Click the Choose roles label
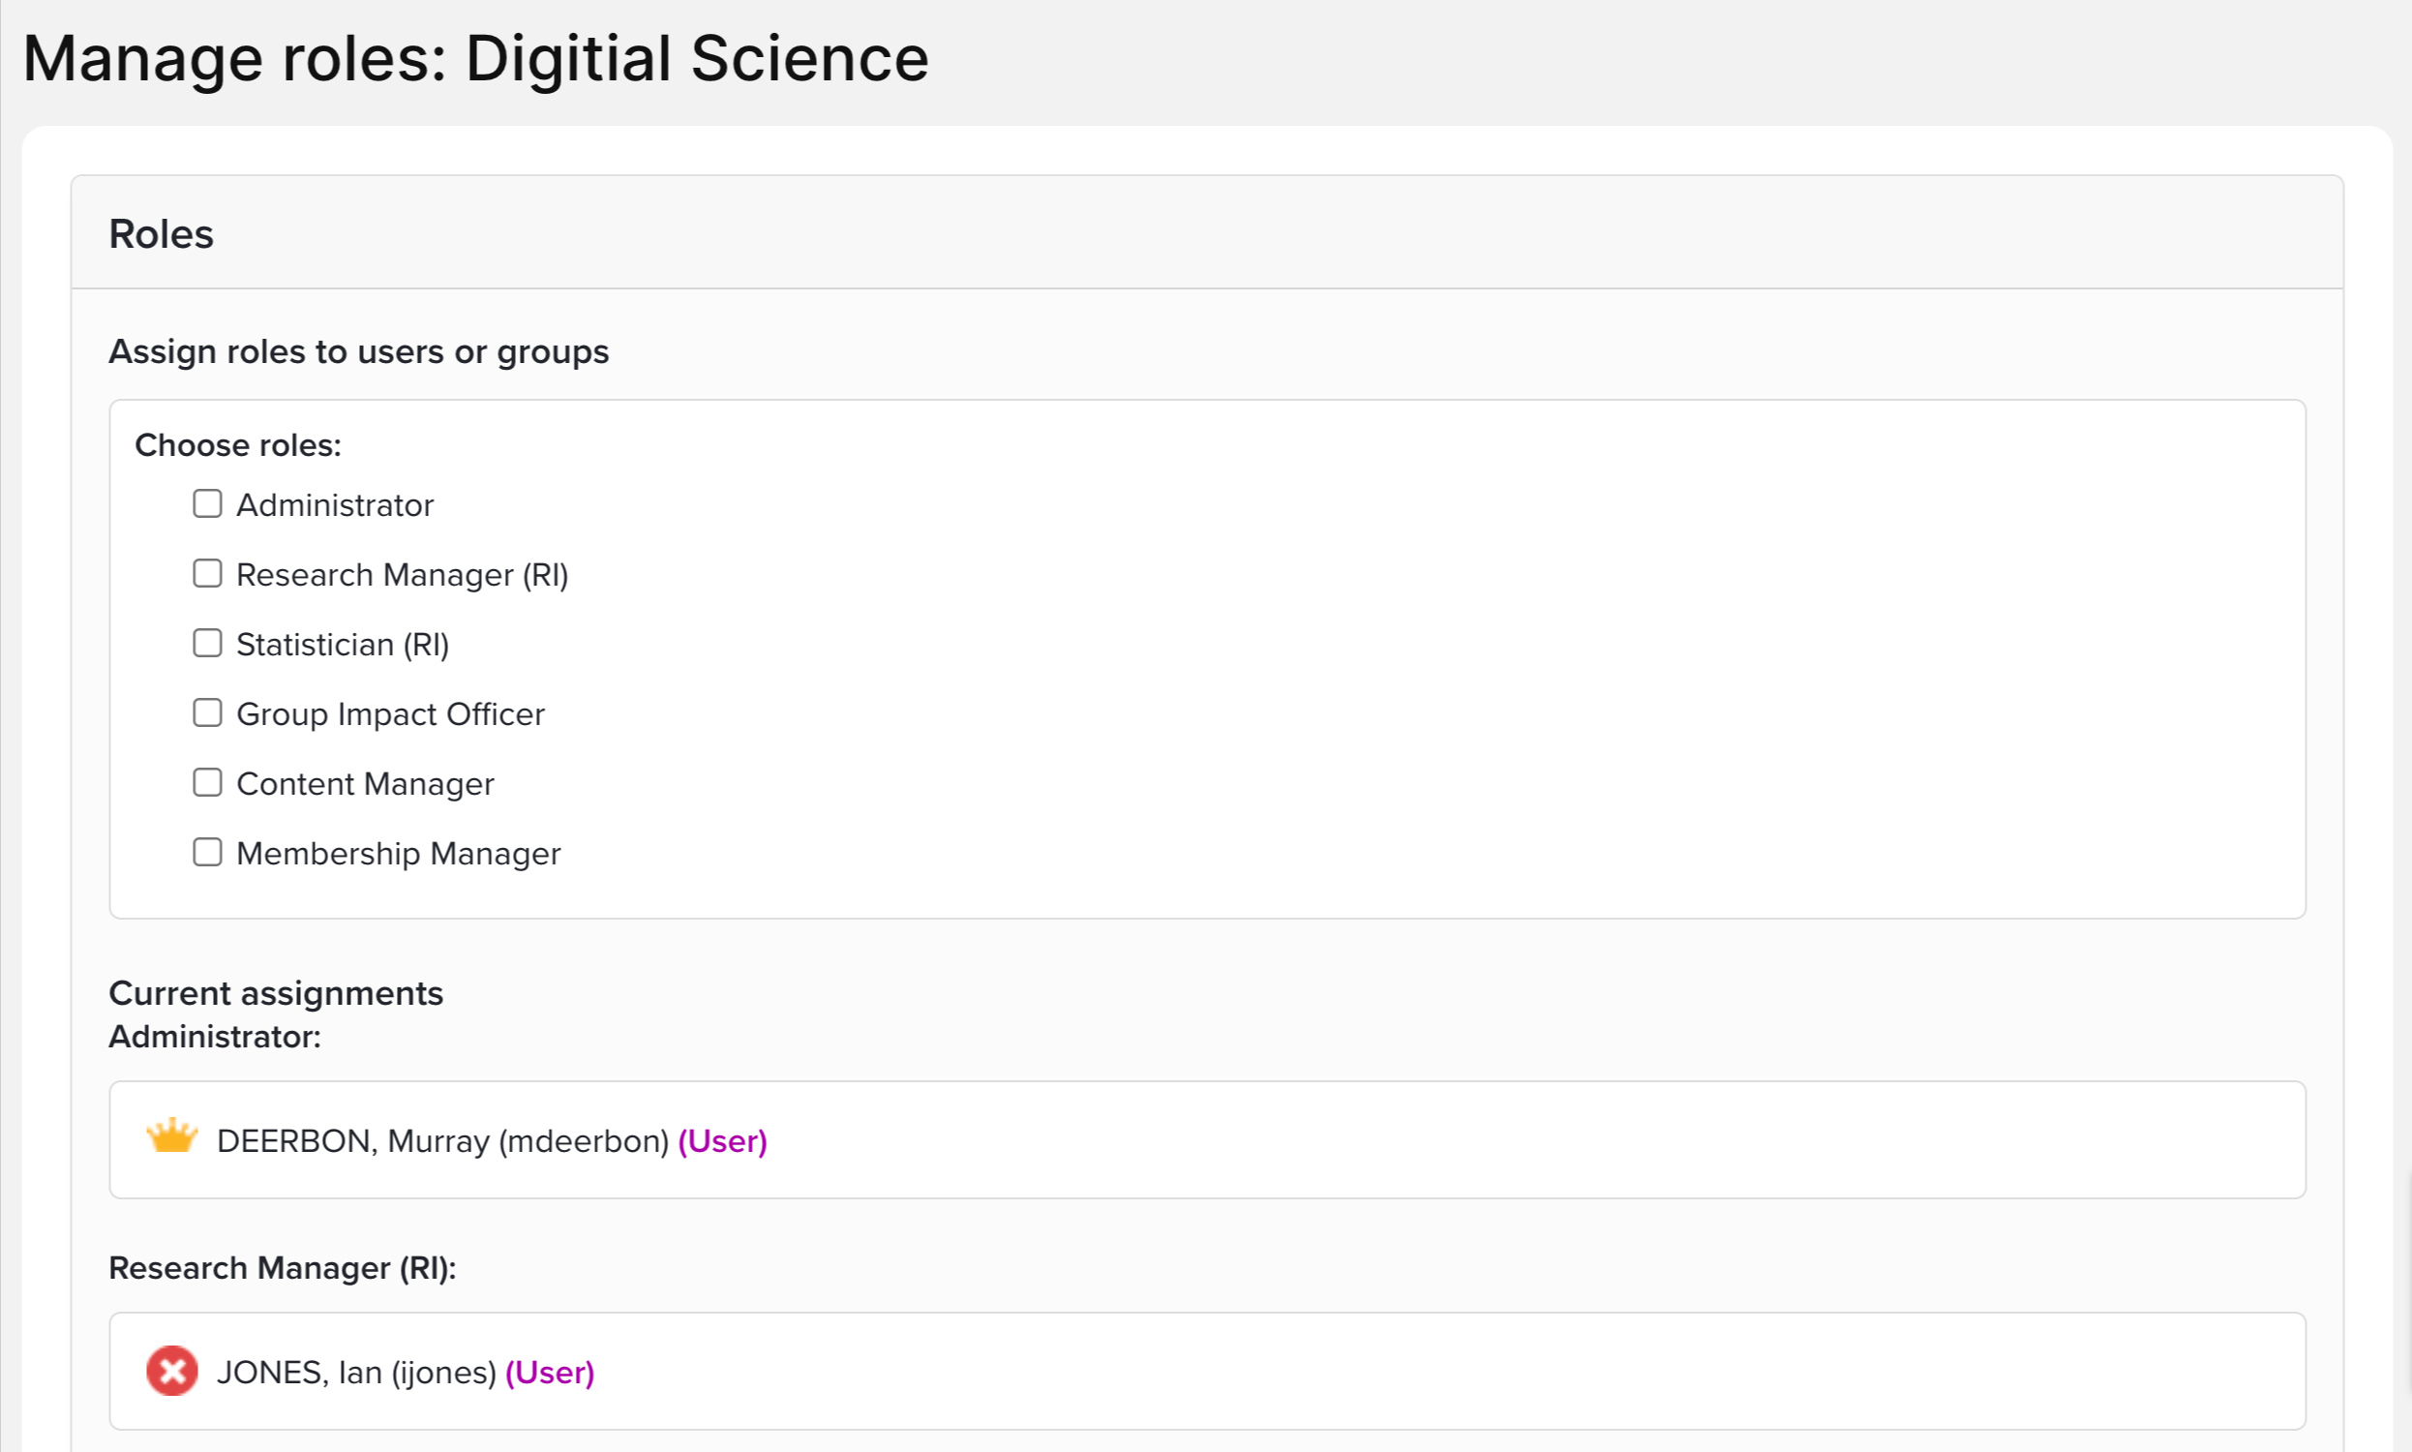 point(238,445)
